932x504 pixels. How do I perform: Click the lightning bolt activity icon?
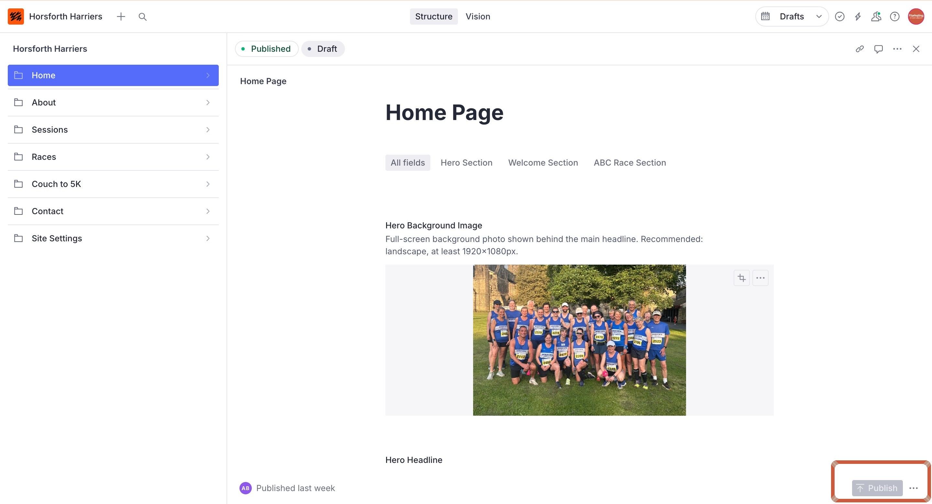(858, 16)
